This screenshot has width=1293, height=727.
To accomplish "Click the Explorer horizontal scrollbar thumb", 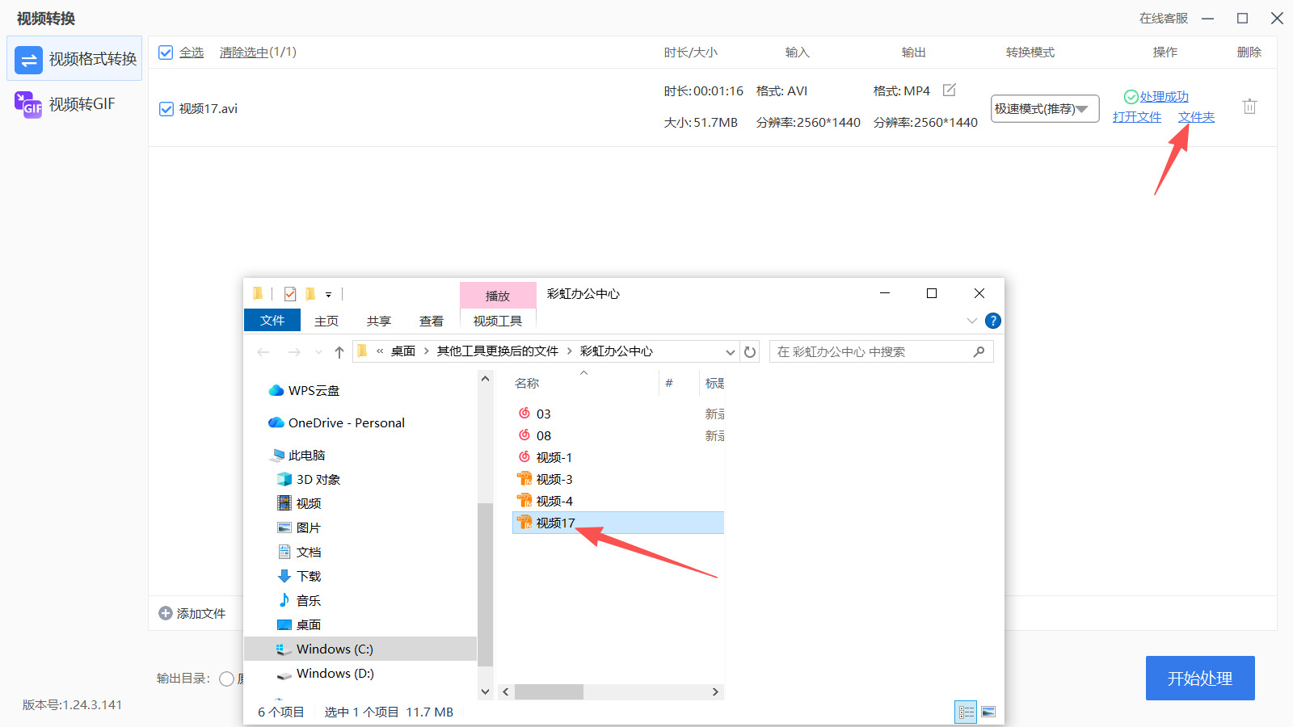I will pos(549,691).
